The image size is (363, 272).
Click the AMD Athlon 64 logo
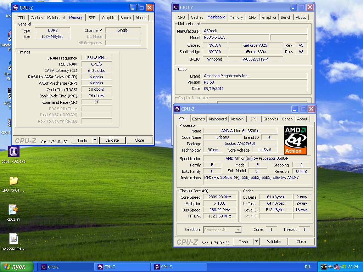pos(295,140)
